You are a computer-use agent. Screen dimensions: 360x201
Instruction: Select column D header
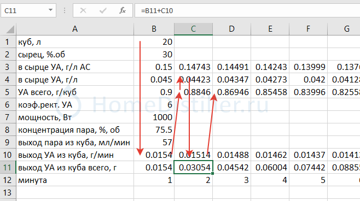(x=232, y=29)
